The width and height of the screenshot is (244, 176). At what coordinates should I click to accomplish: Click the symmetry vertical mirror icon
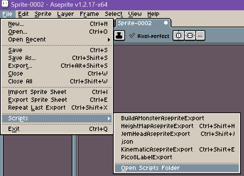pos(179,36)
